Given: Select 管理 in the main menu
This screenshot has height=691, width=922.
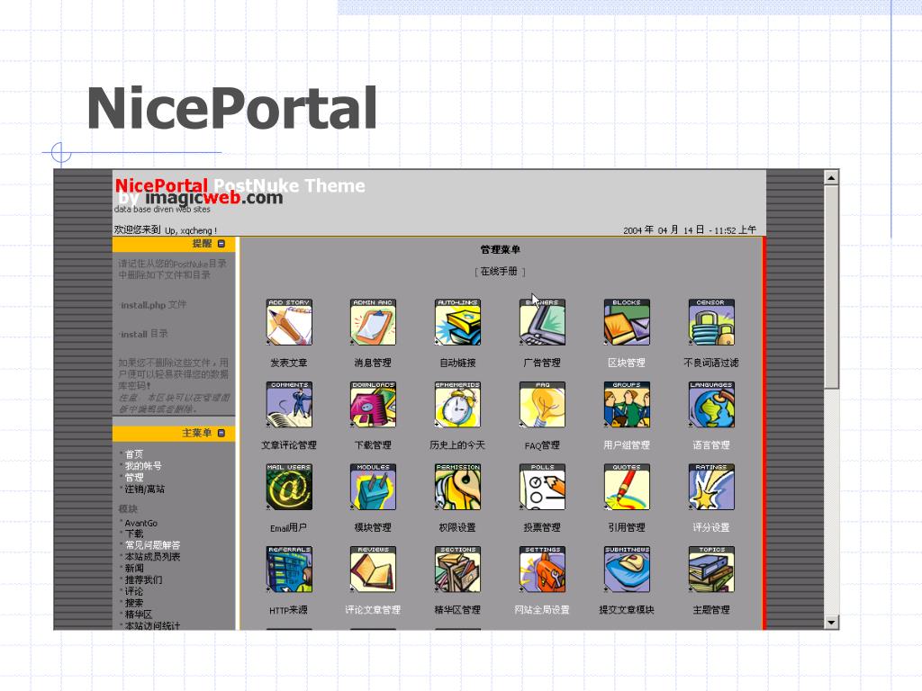Looking at the screenshot, I should pos(133,477).
